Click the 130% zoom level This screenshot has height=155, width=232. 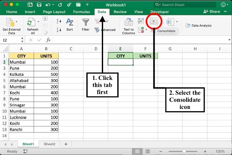(x=220, y=151)
